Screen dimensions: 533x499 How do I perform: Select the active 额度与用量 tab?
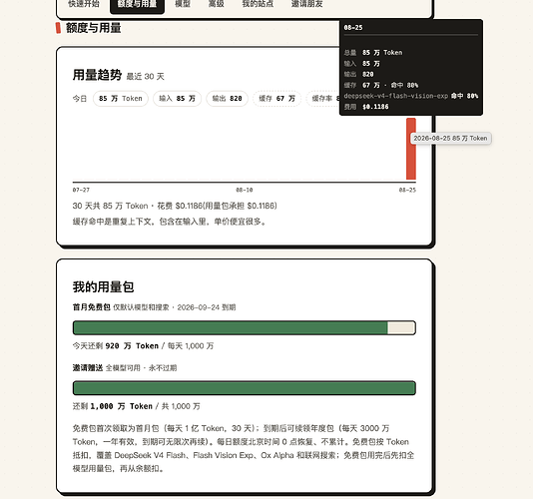point(137,5)
